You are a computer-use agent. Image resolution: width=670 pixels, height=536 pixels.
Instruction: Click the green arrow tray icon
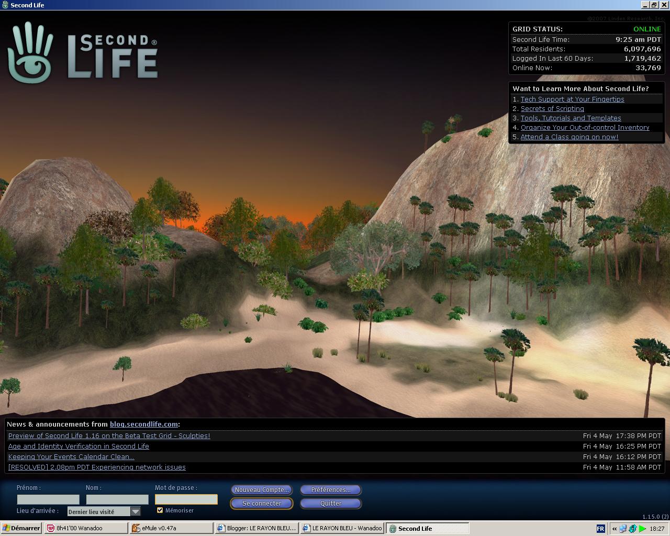click(x=642, y=529)
